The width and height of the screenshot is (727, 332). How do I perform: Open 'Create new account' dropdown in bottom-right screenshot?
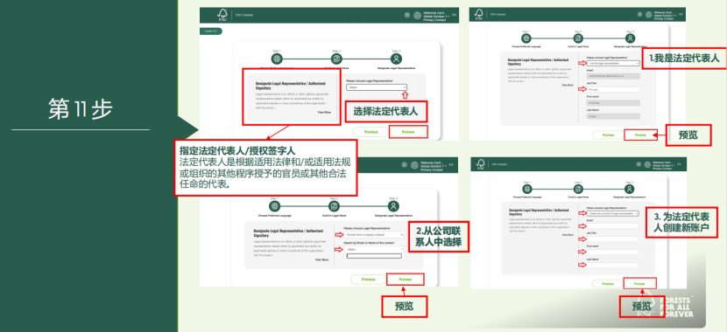(x=612, y=214)
